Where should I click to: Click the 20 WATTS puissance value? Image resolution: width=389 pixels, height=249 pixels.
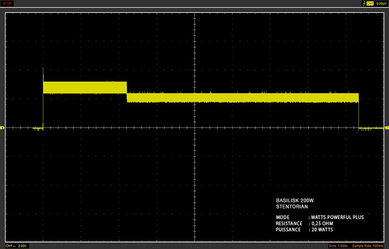click(x=322, y=230)
